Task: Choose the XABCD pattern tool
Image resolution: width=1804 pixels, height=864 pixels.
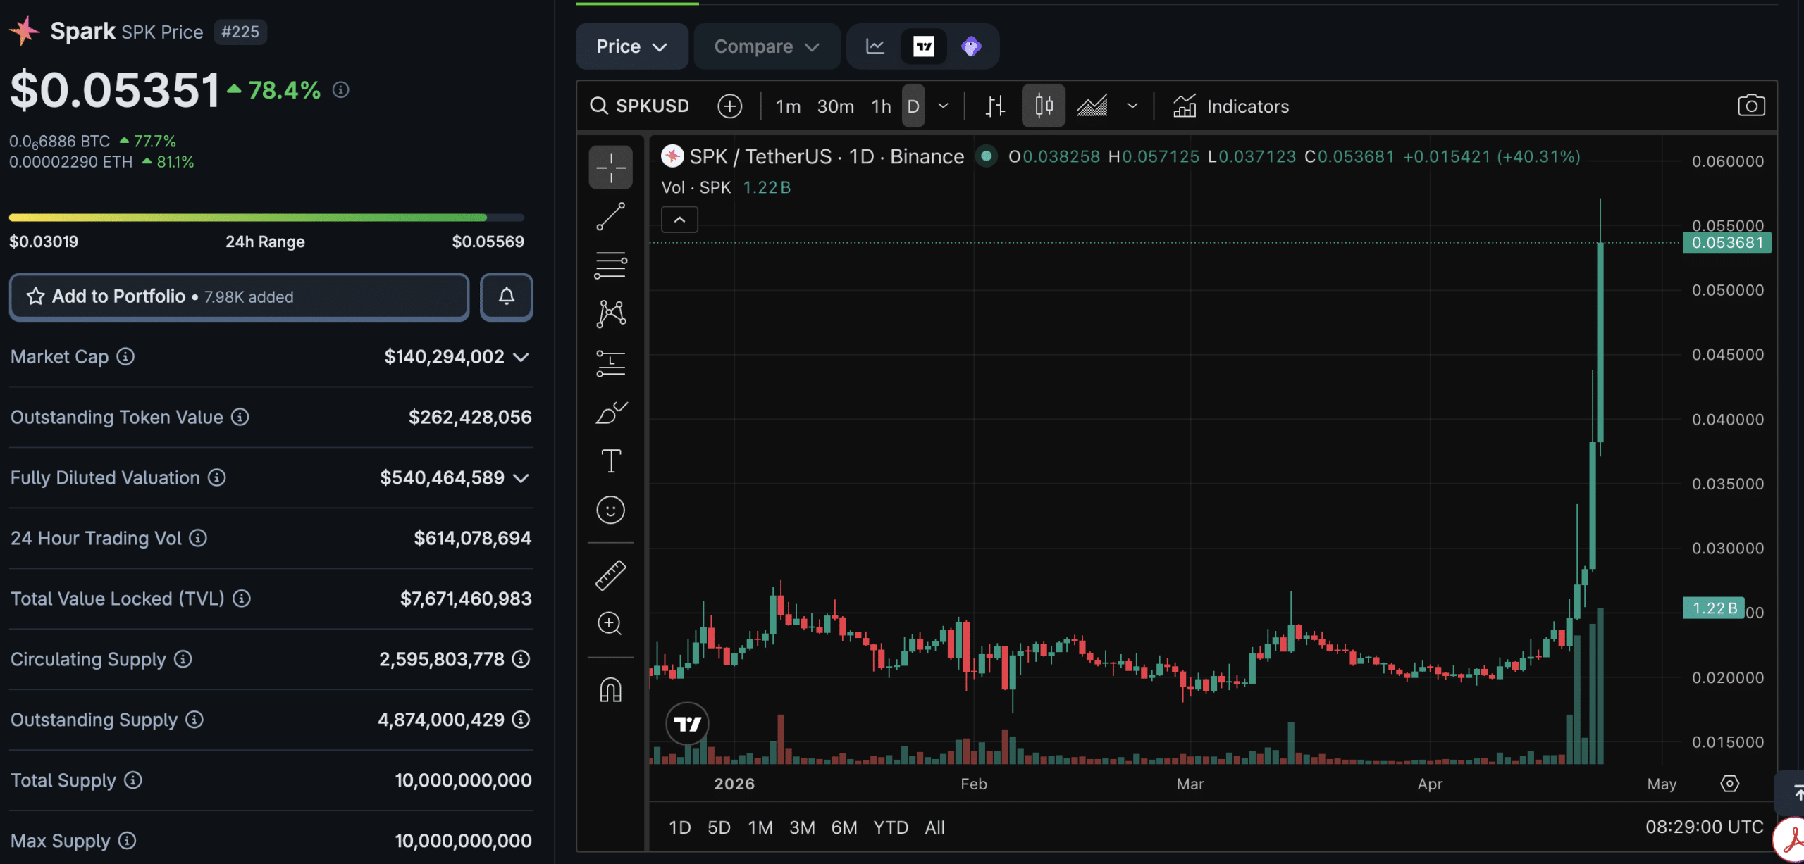Action: tap(610, 314)
